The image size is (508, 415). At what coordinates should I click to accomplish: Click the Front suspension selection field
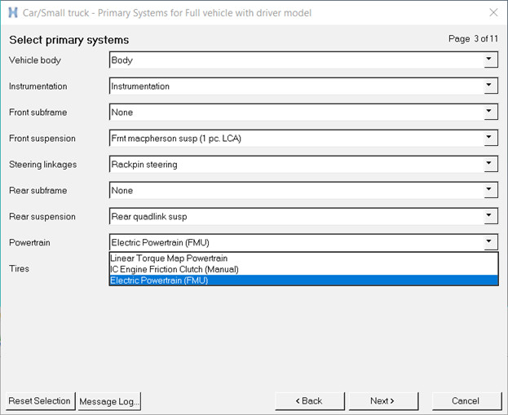click(294, 138)
